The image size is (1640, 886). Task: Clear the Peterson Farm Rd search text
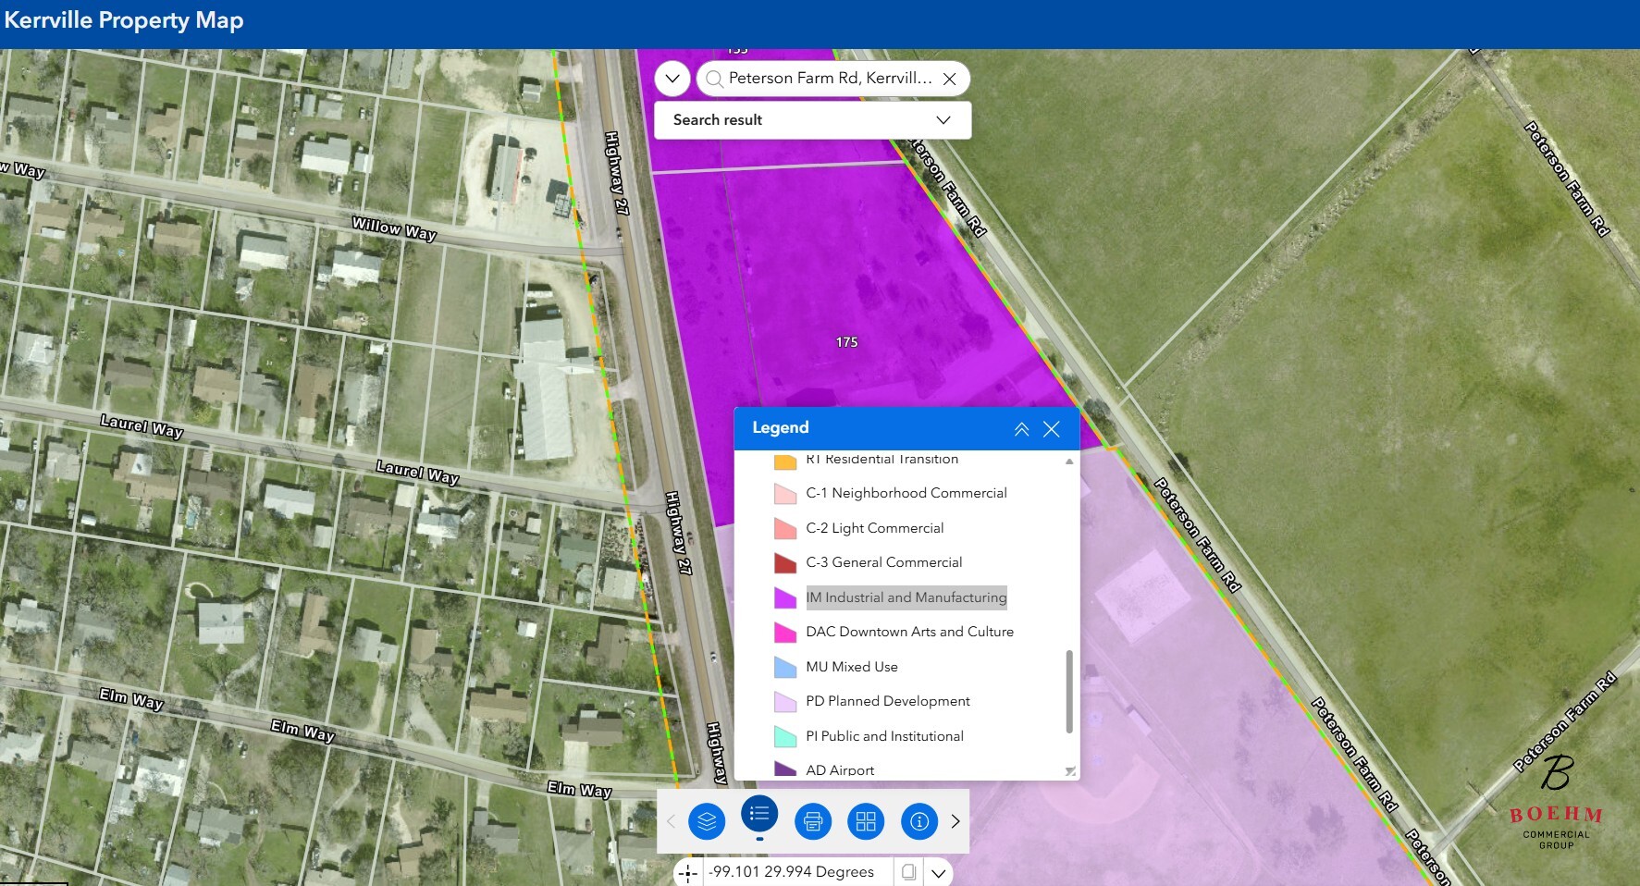pos(949,79)
